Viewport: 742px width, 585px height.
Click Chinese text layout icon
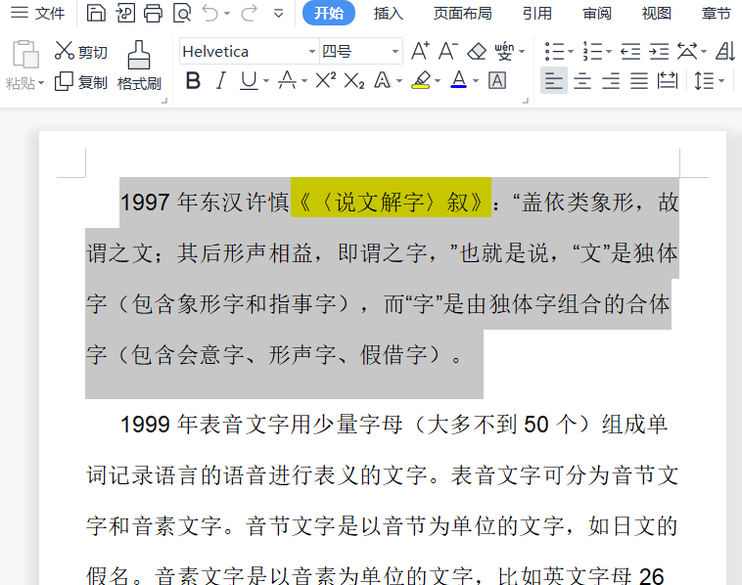687,51
